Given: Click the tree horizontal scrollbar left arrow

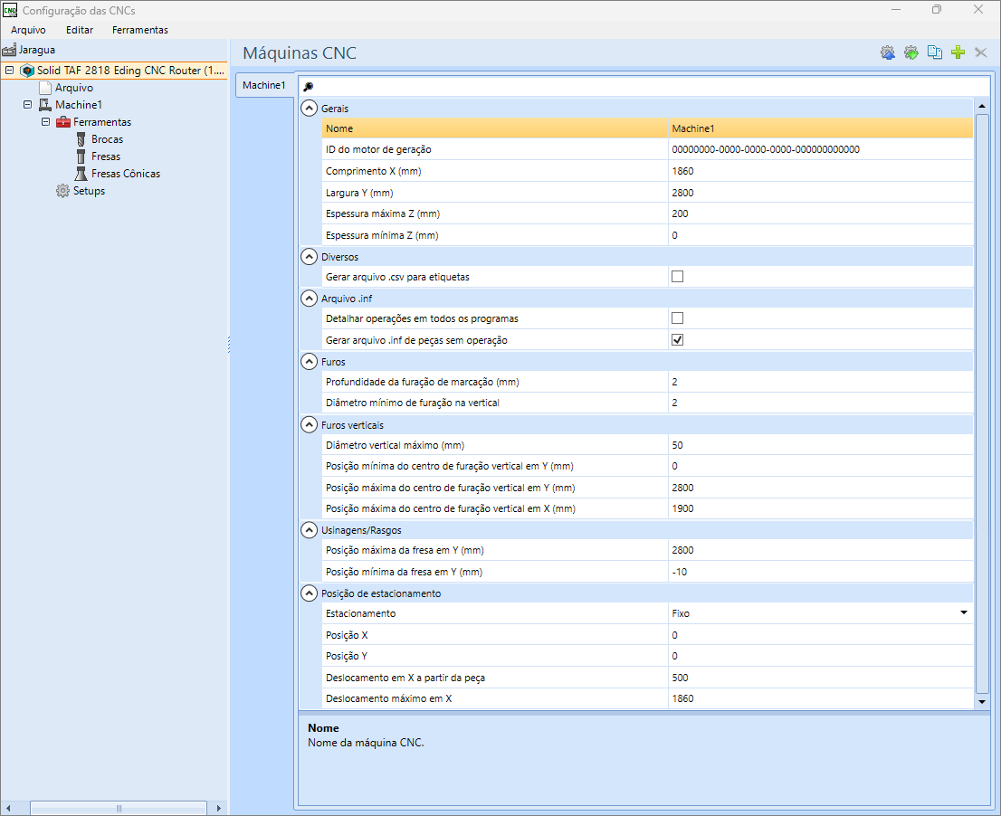Looking at the screenshot, I should click(x=8, y=809).
